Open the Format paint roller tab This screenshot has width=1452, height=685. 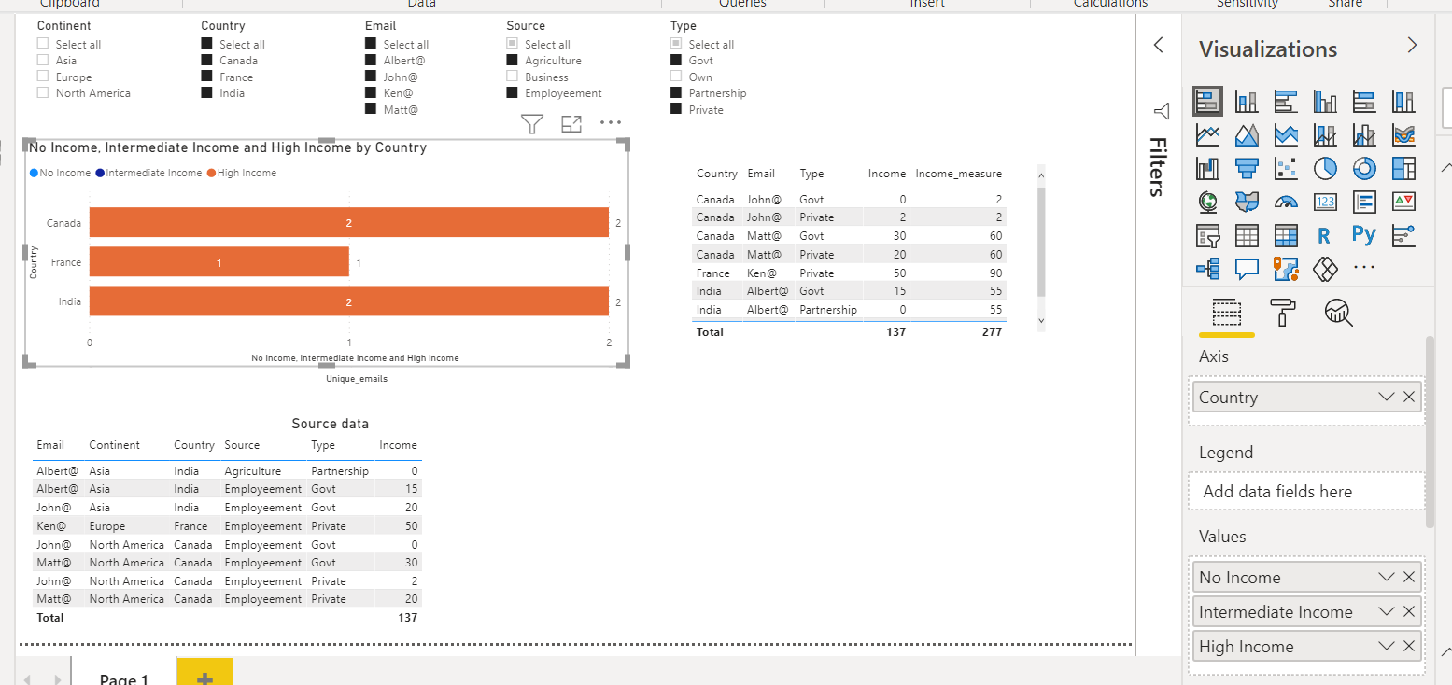pyautogui.click(x=1283, y=313)
